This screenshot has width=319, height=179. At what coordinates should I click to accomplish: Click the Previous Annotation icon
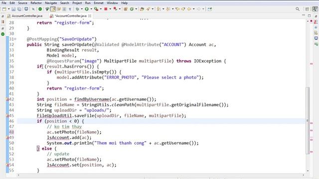click(168, 9)
